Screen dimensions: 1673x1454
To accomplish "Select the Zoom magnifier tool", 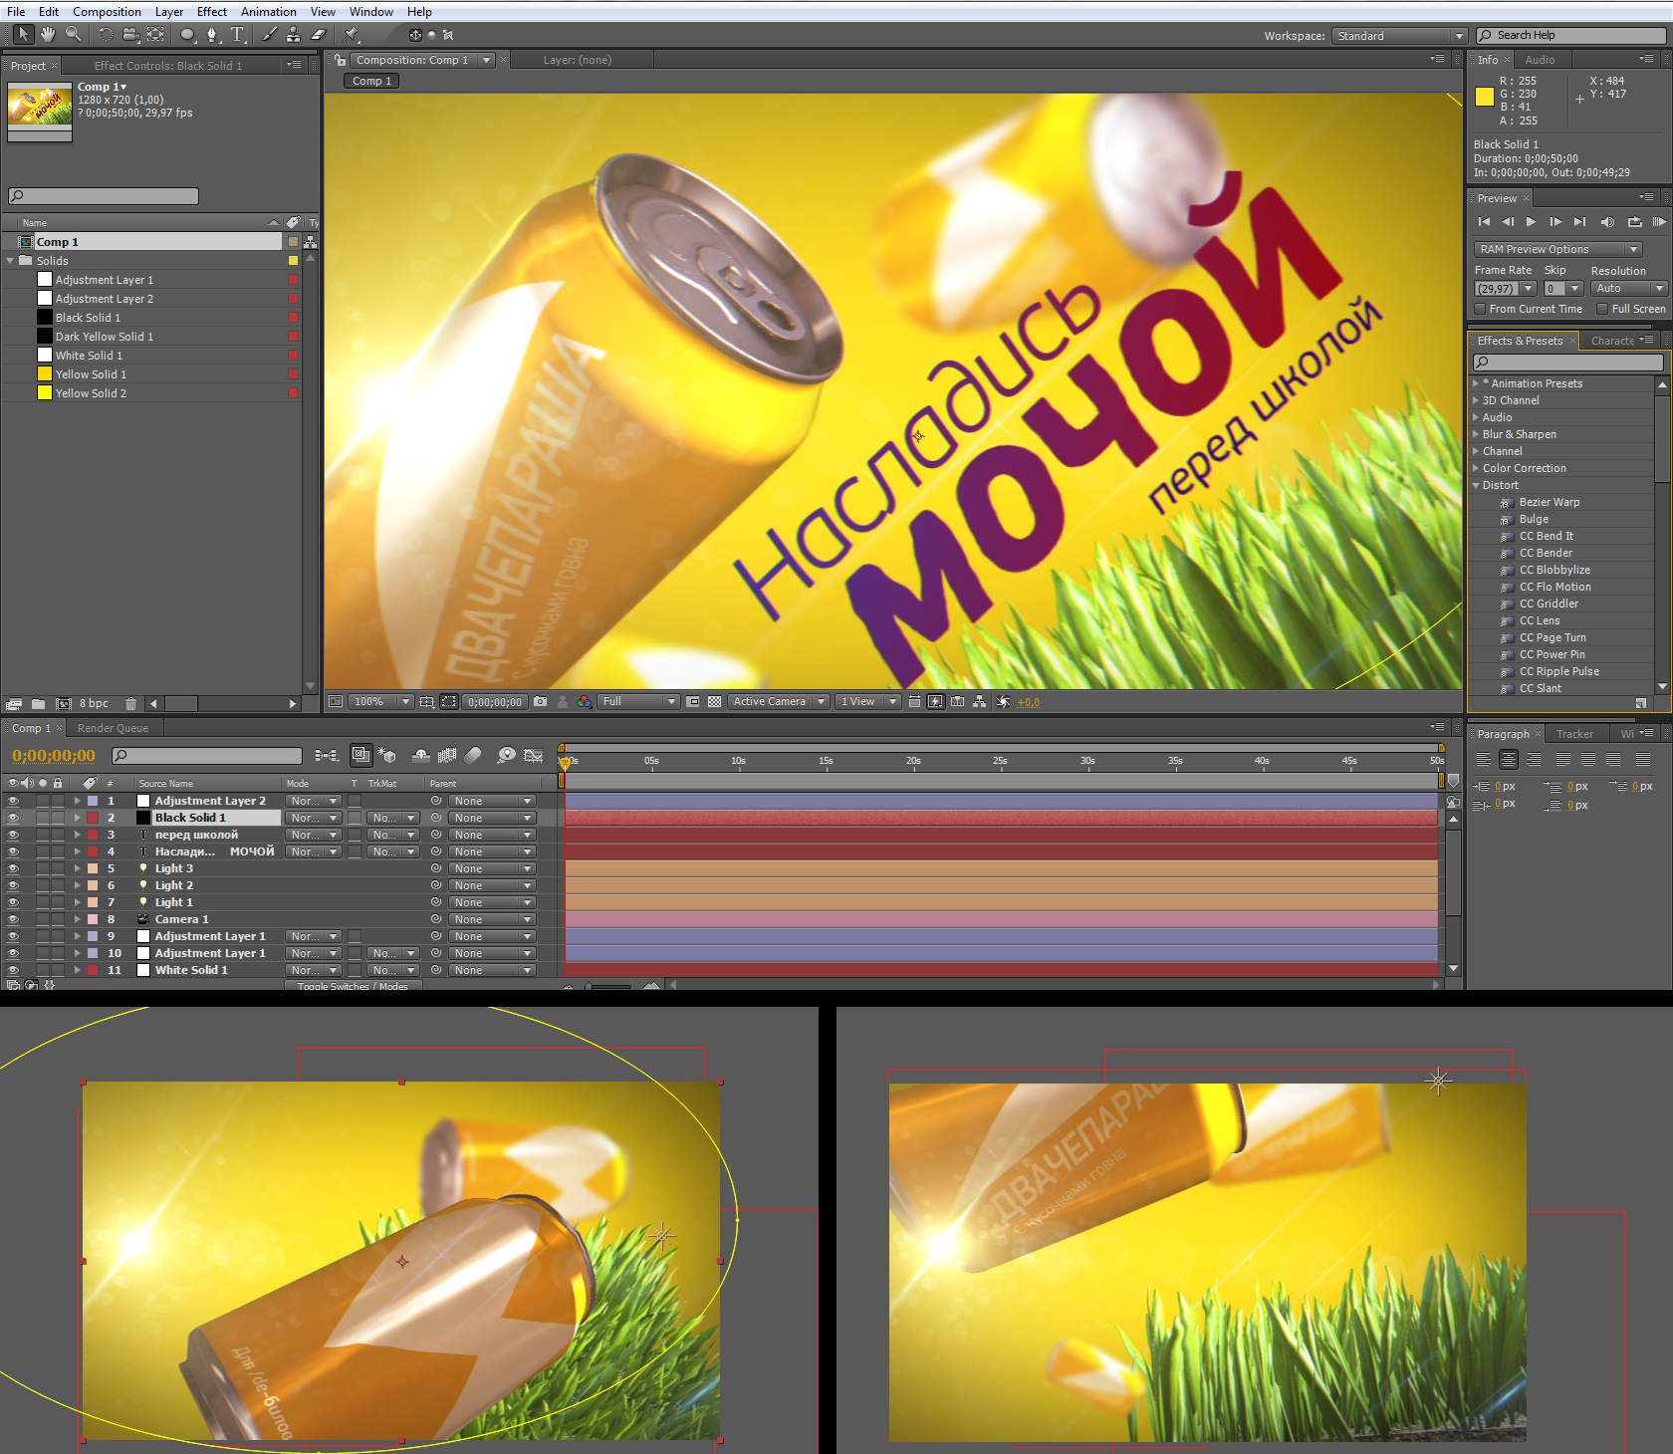I will [x=73, y=35].
